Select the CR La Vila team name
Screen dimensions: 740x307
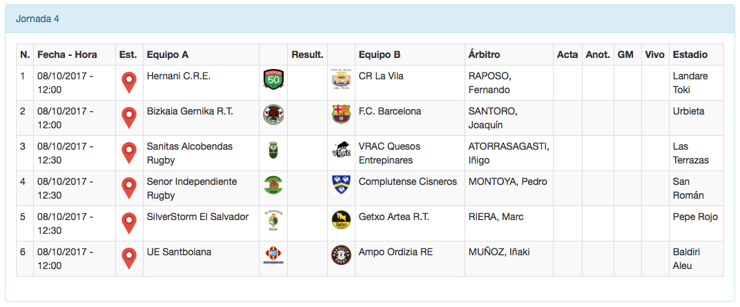(381, 76)
